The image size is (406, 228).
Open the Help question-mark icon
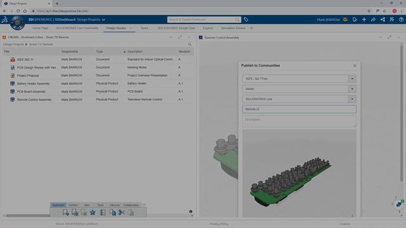[x=401, y=20]
